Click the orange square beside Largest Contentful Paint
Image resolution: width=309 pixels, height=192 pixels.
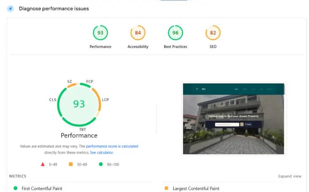pos(166,188)
